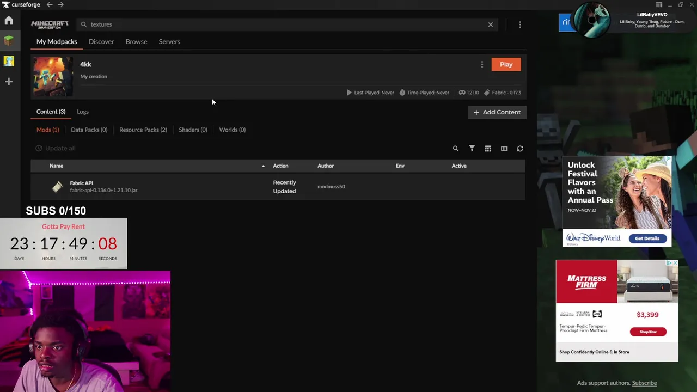Click Get Details on Disney World ad
This screenshot has width=697, height=392.
coord(647,238)
